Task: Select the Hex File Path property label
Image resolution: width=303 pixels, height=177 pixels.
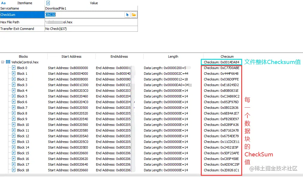Action: pos(10,22)
